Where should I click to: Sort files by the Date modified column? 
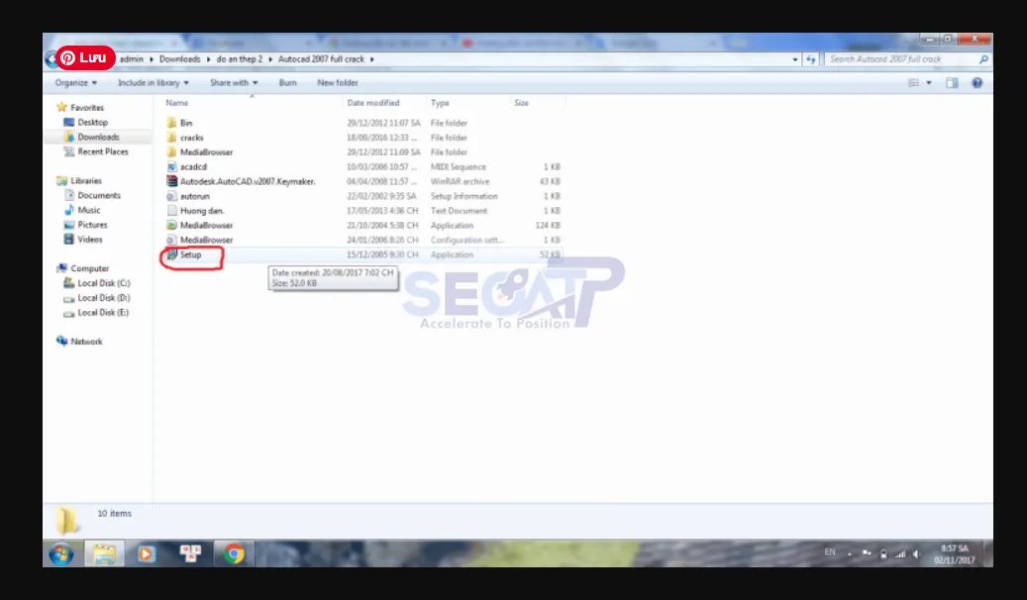tap(372, 102)
